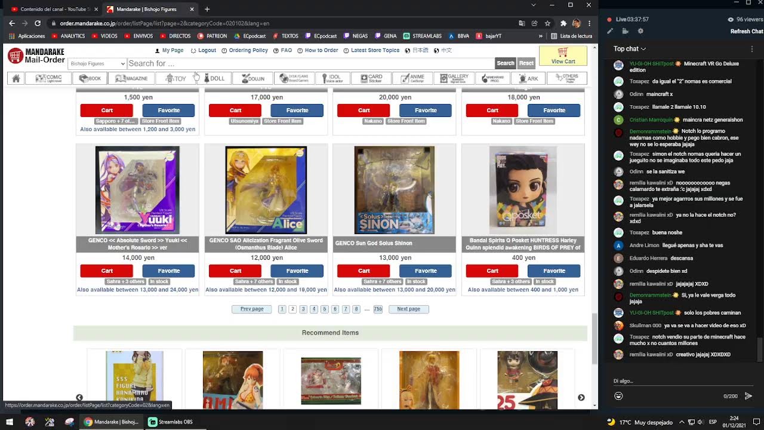Open the COMIC category
The image size is (764, 430).
coord(48,78)
